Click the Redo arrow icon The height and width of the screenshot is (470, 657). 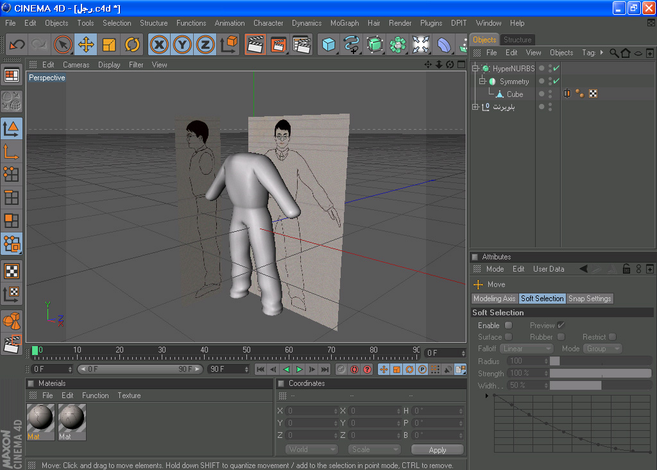point(39,44)
